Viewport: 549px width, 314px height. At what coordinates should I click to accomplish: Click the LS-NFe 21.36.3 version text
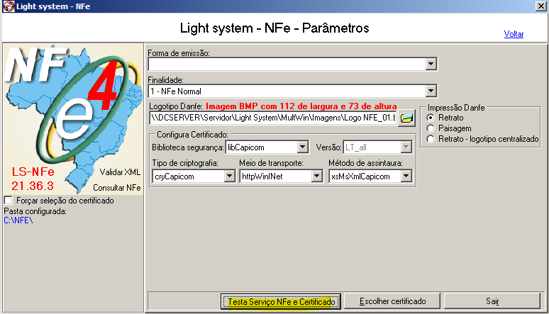tap(33, 179)
